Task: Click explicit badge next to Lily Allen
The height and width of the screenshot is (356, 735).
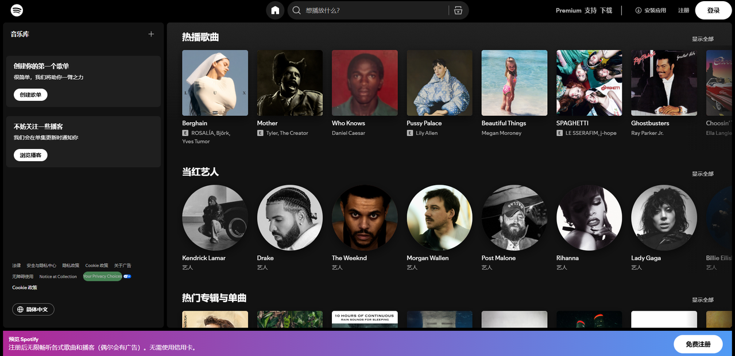Action: 409,133
